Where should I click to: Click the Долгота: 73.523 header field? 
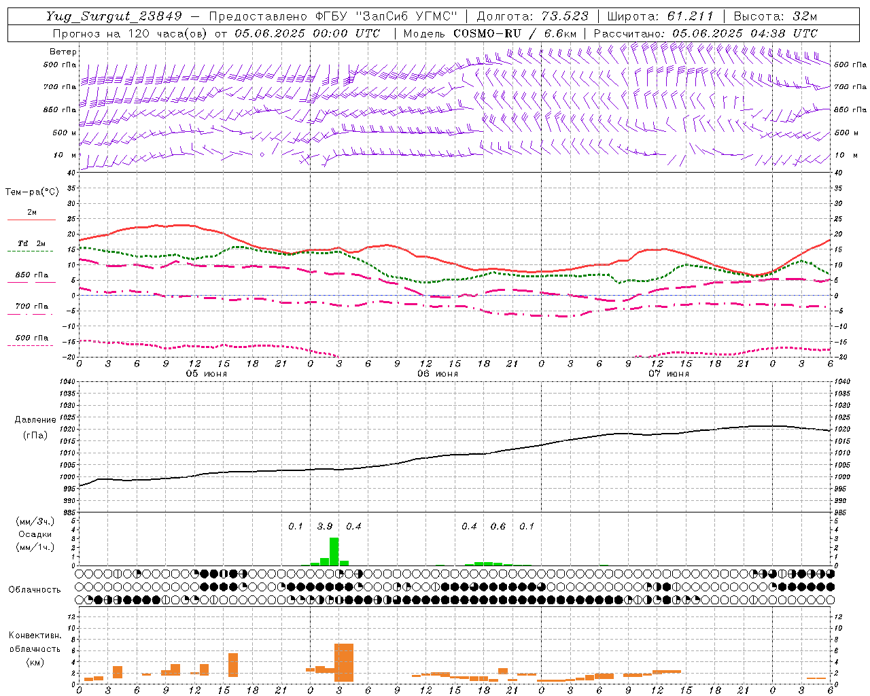click(532, 16)
